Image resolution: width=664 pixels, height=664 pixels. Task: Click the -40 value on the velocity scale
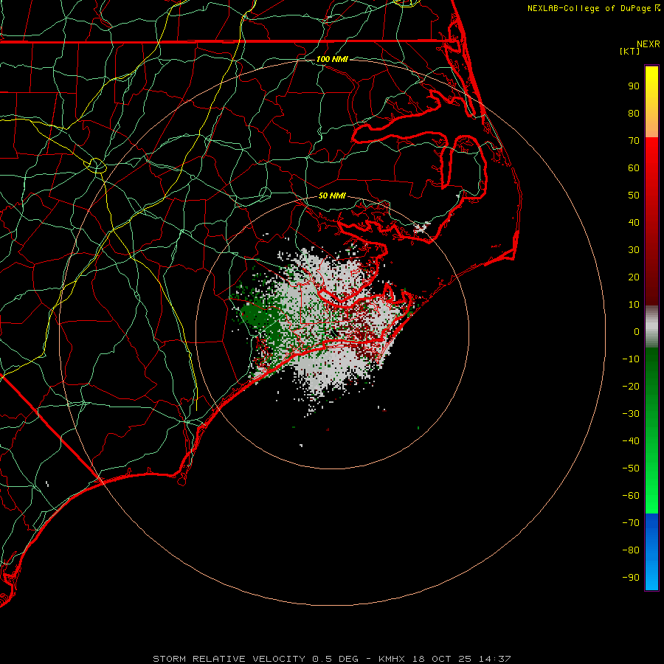click(x=631, y=441)
